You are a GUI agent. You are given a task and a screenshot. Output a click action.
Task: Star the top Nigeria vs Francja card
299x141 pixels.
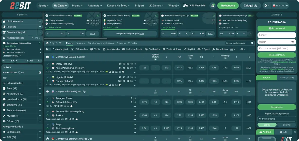(x=156, y=16)
